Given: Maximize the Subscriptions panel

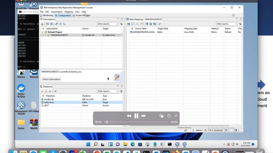Looking at the screenshot, I should pyautogui.click(x=122, y=19).
